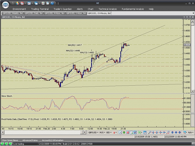The height and width of the screenshot is (146, 195).
Task: Click the red transfer icon in quick toolbar
Action: pos(22,3)
